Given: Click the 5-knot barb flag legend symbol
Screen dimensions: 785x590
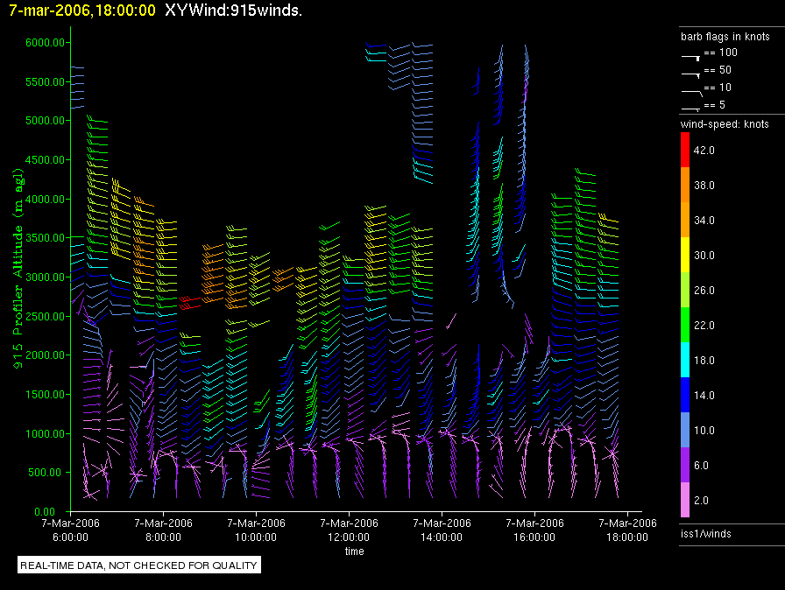Looking at the screenshot, I should point(690,108).
